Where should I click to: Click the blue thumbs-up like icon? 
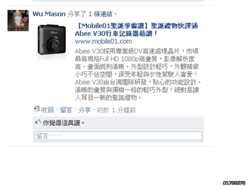[x=38, y=122]
